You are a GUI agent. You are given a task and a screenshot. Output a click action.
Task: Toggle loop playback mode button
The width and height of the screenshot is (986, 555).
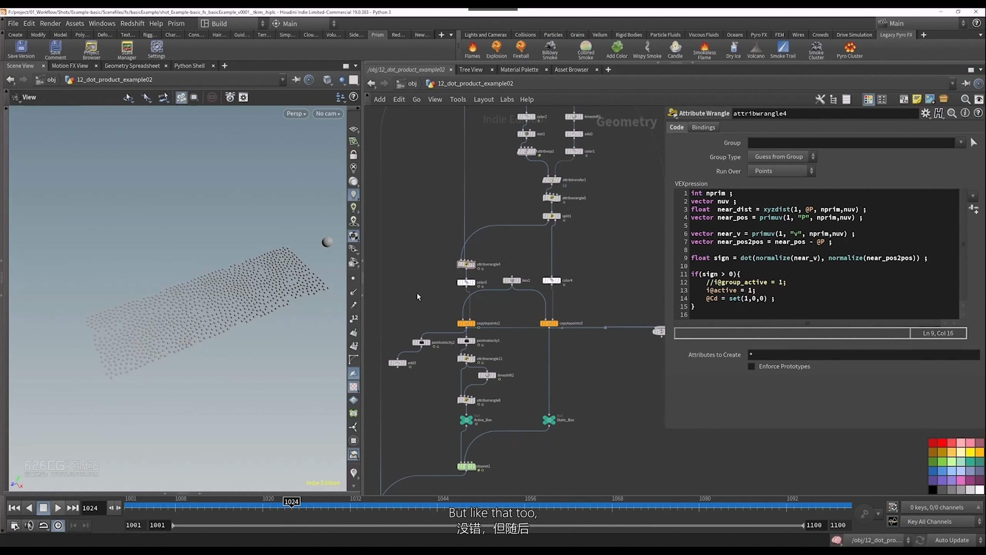coord(43,525)
